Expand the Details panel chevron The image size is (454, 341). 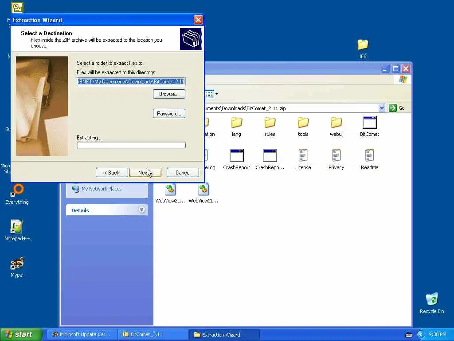[141, 210]
